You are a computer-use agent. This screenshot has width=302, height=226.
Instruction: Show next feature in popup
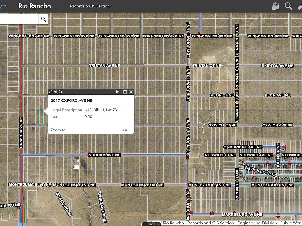[118, 92]
